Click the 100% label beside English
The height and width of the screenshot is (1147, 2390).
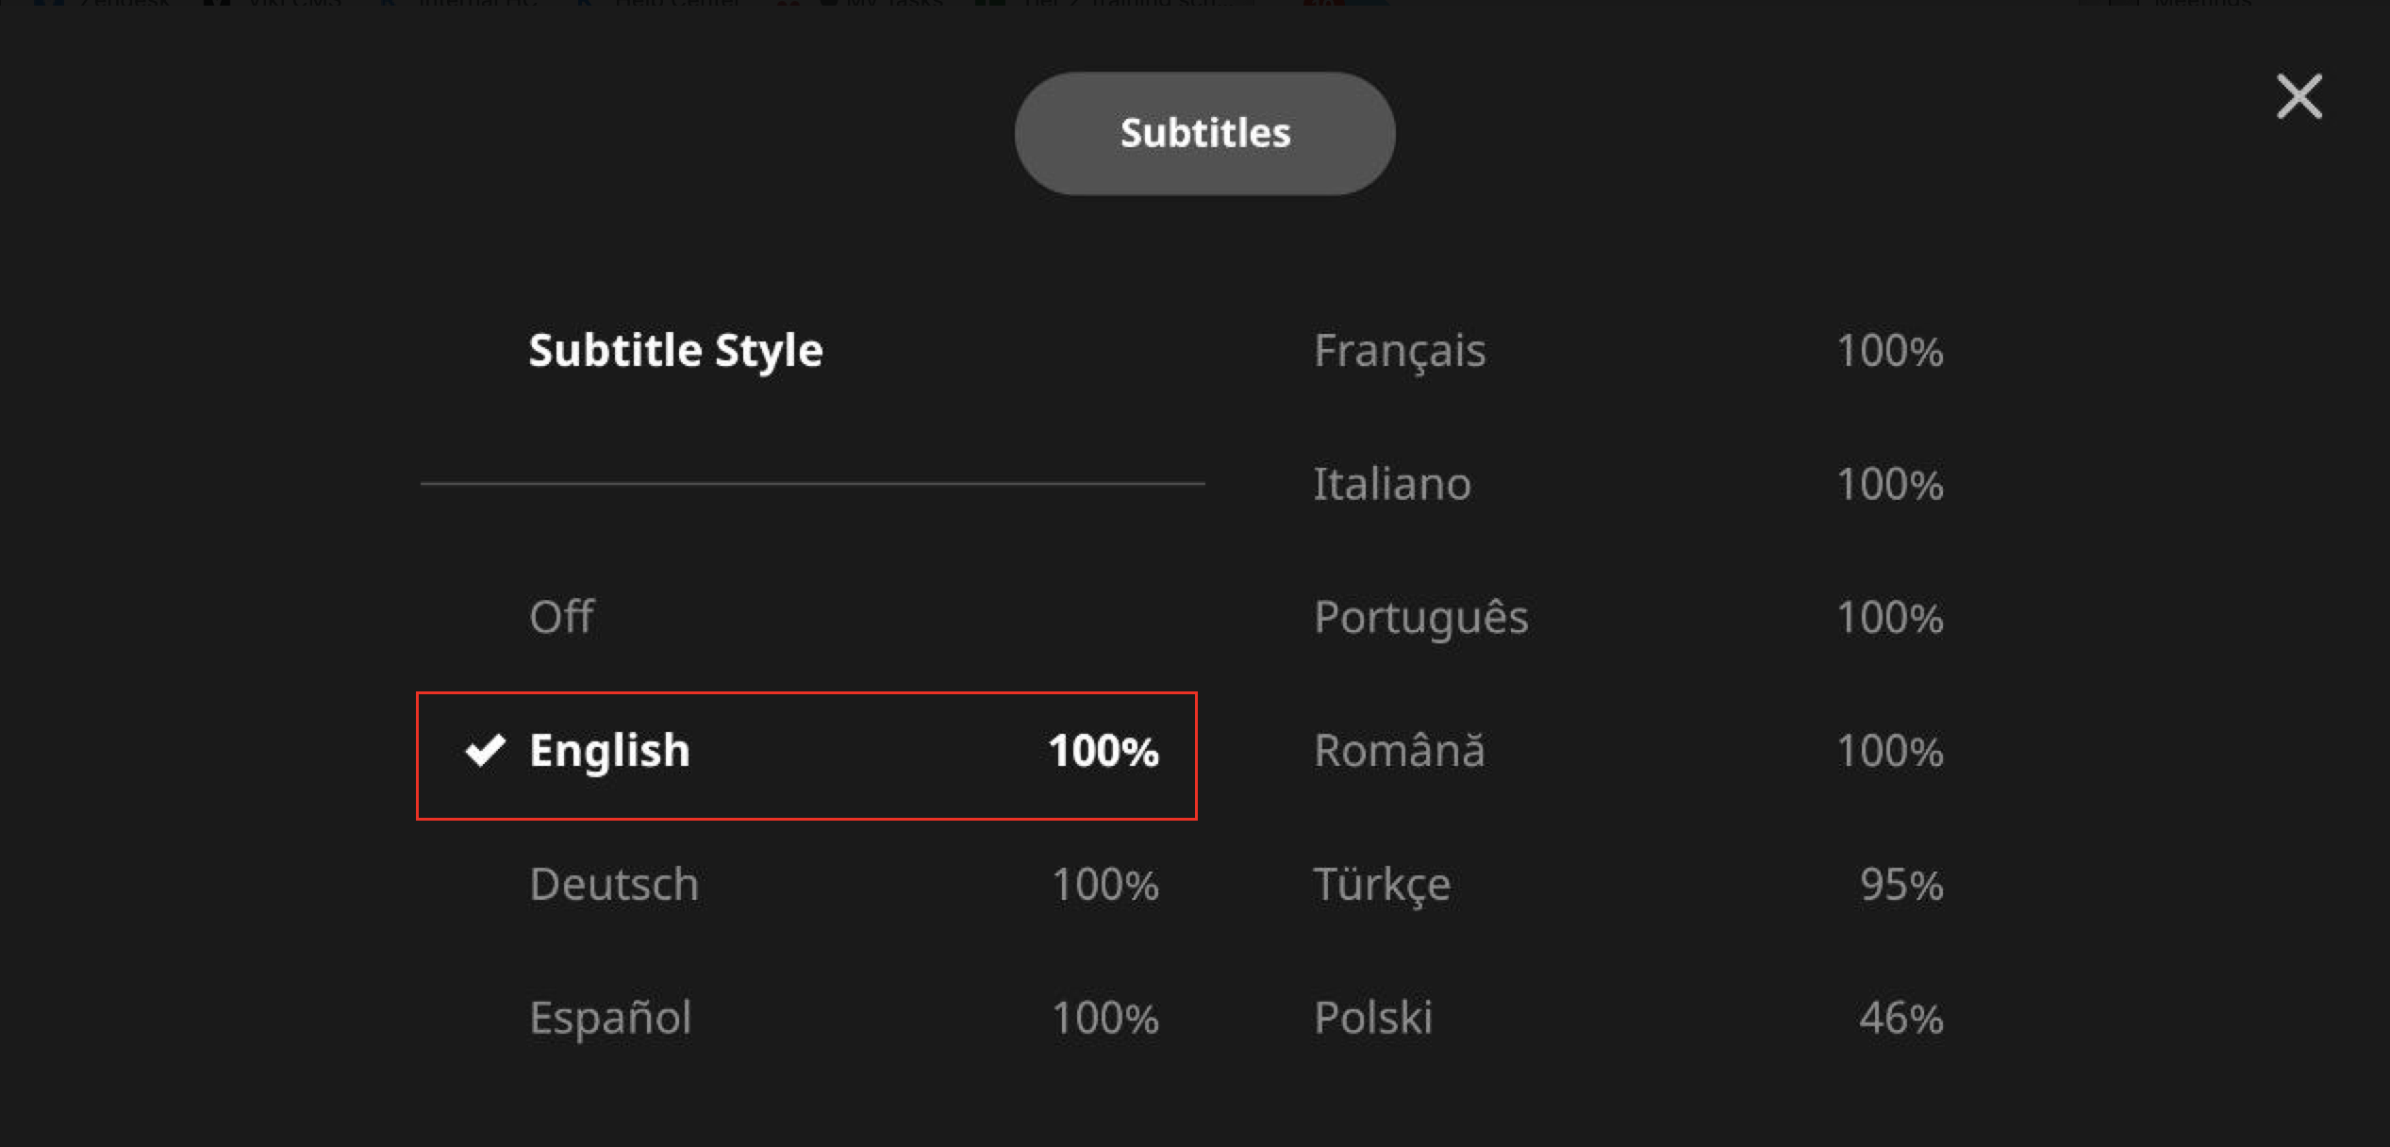pyautogui.click(x=1104, y=751)
